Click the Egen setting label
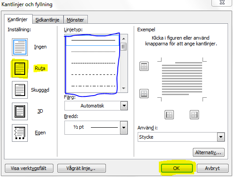The height and width of the screenshot is (177, 233). click(x=40, y=133)
